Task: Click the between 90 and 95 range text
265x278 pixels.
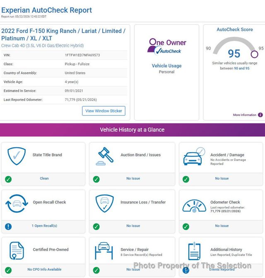Action: (x=235, y=68)
